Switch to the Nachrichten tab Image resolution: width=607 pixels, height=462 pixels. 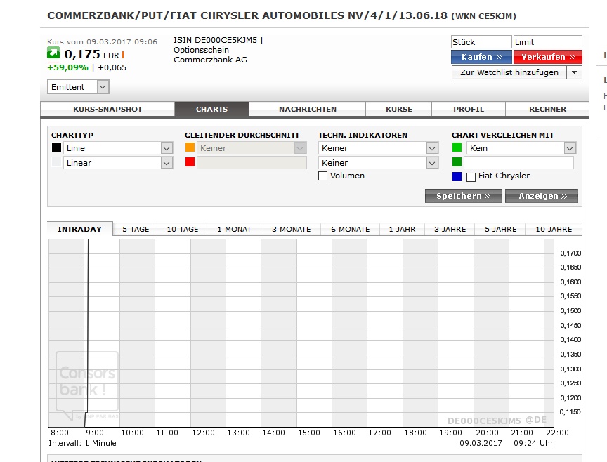(307, 109)
